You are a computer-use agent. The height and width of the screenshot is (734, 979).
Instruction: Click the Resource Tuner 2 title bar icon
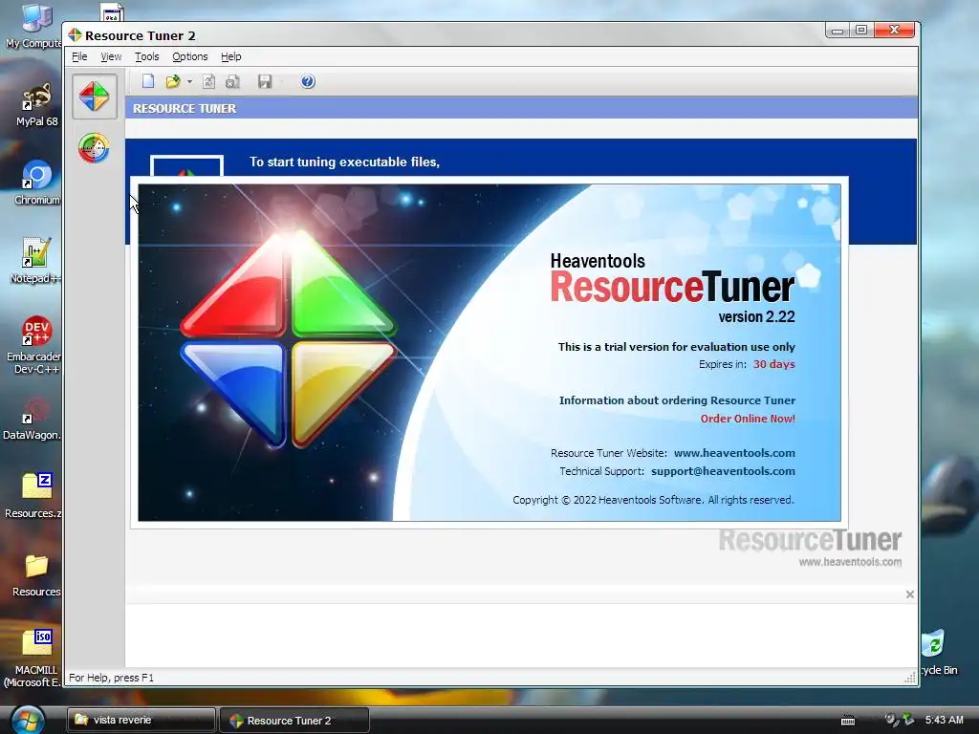coord(75,35)
